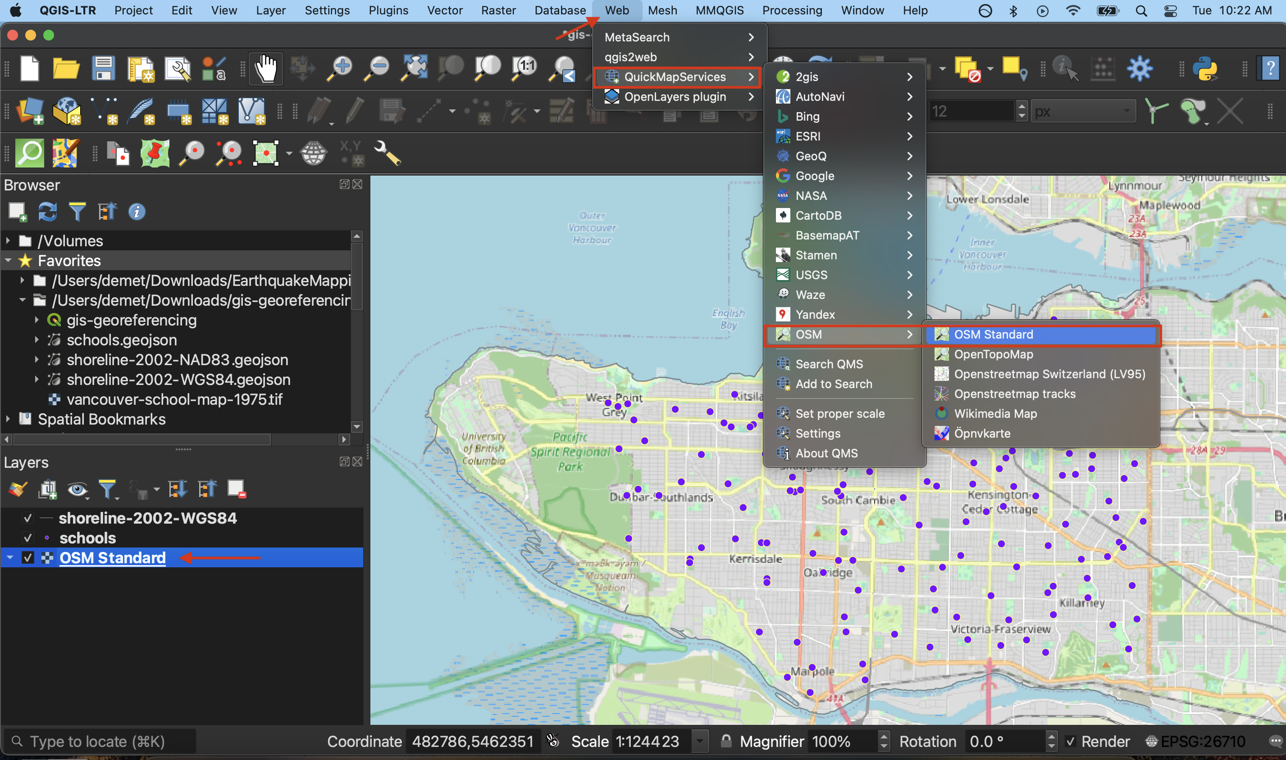
Task: Open the OpenLayers plugin submenu
Action: coord(679,96)
